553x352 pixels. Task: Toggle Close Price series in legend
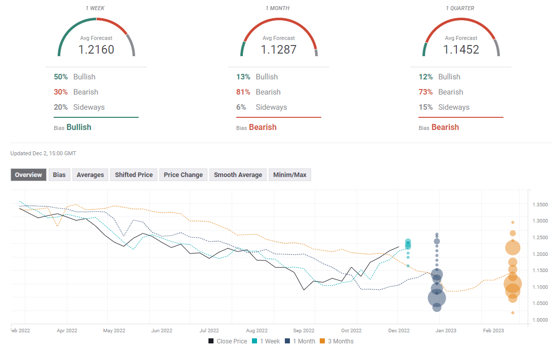coord(228,341)
